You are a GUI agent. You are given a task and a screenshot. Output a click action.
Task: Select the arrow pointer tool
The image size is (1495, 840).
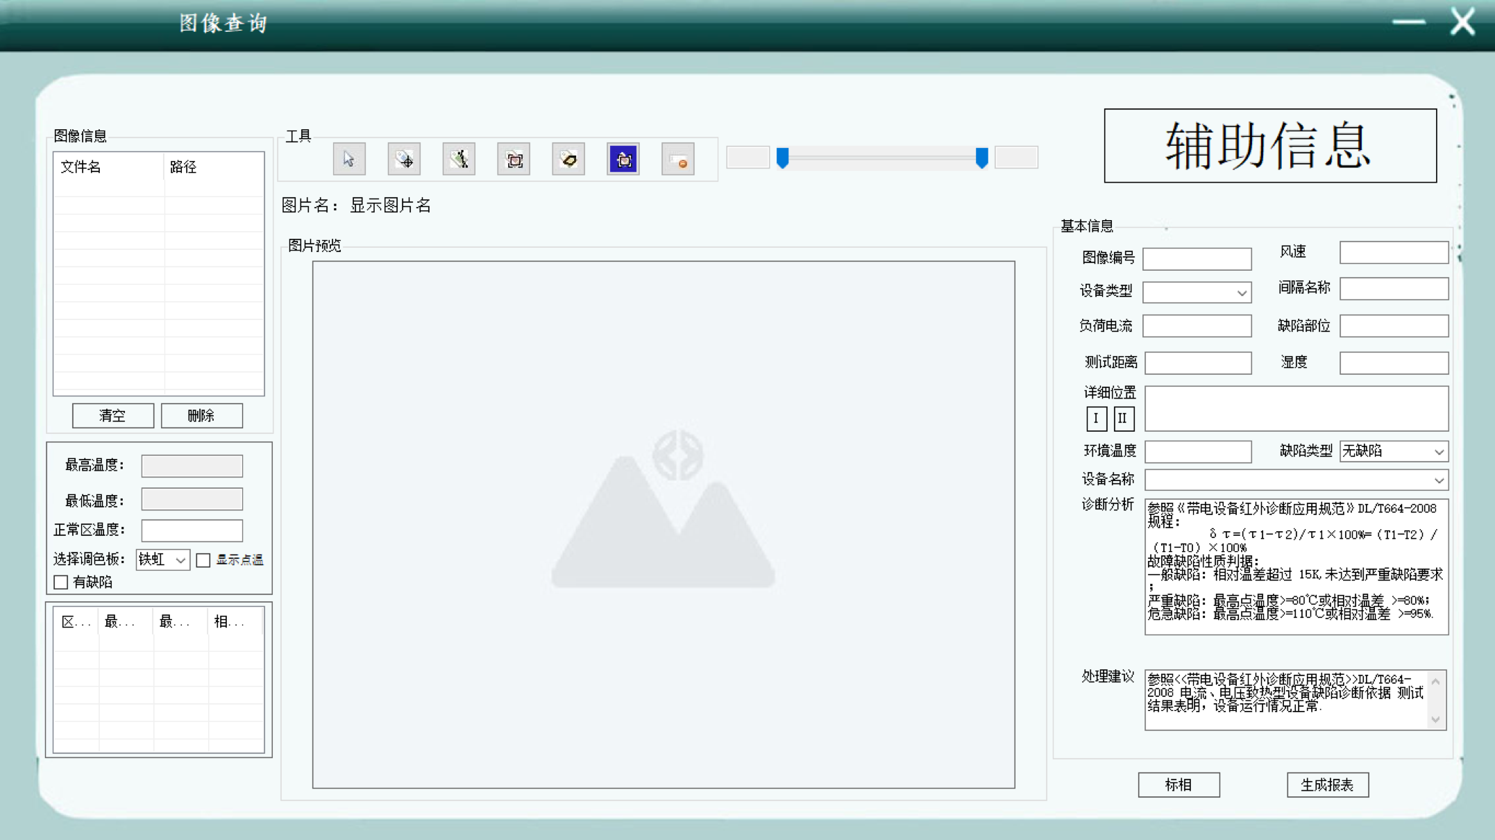coord(348,160)
